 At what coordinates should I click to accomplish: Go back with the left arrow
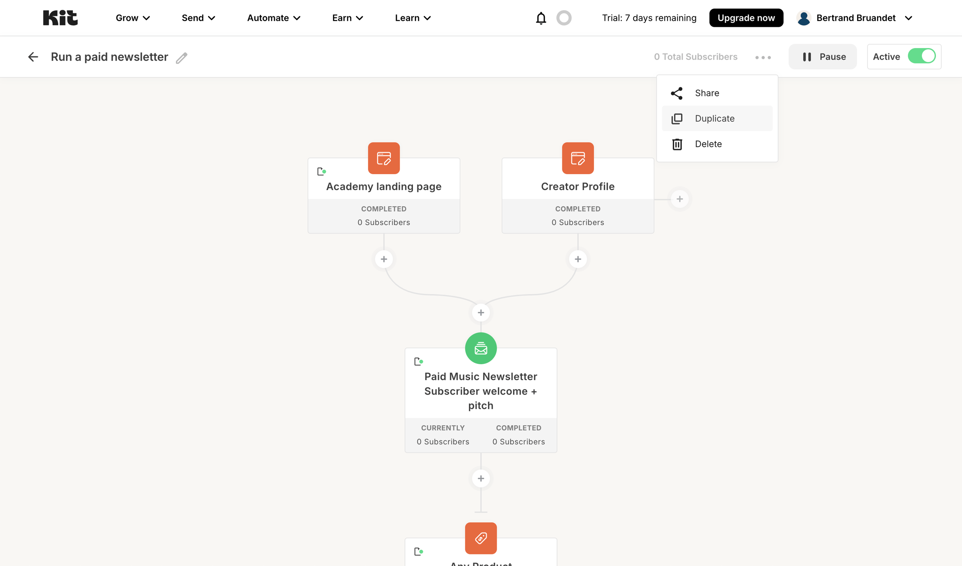click(33, 57)
